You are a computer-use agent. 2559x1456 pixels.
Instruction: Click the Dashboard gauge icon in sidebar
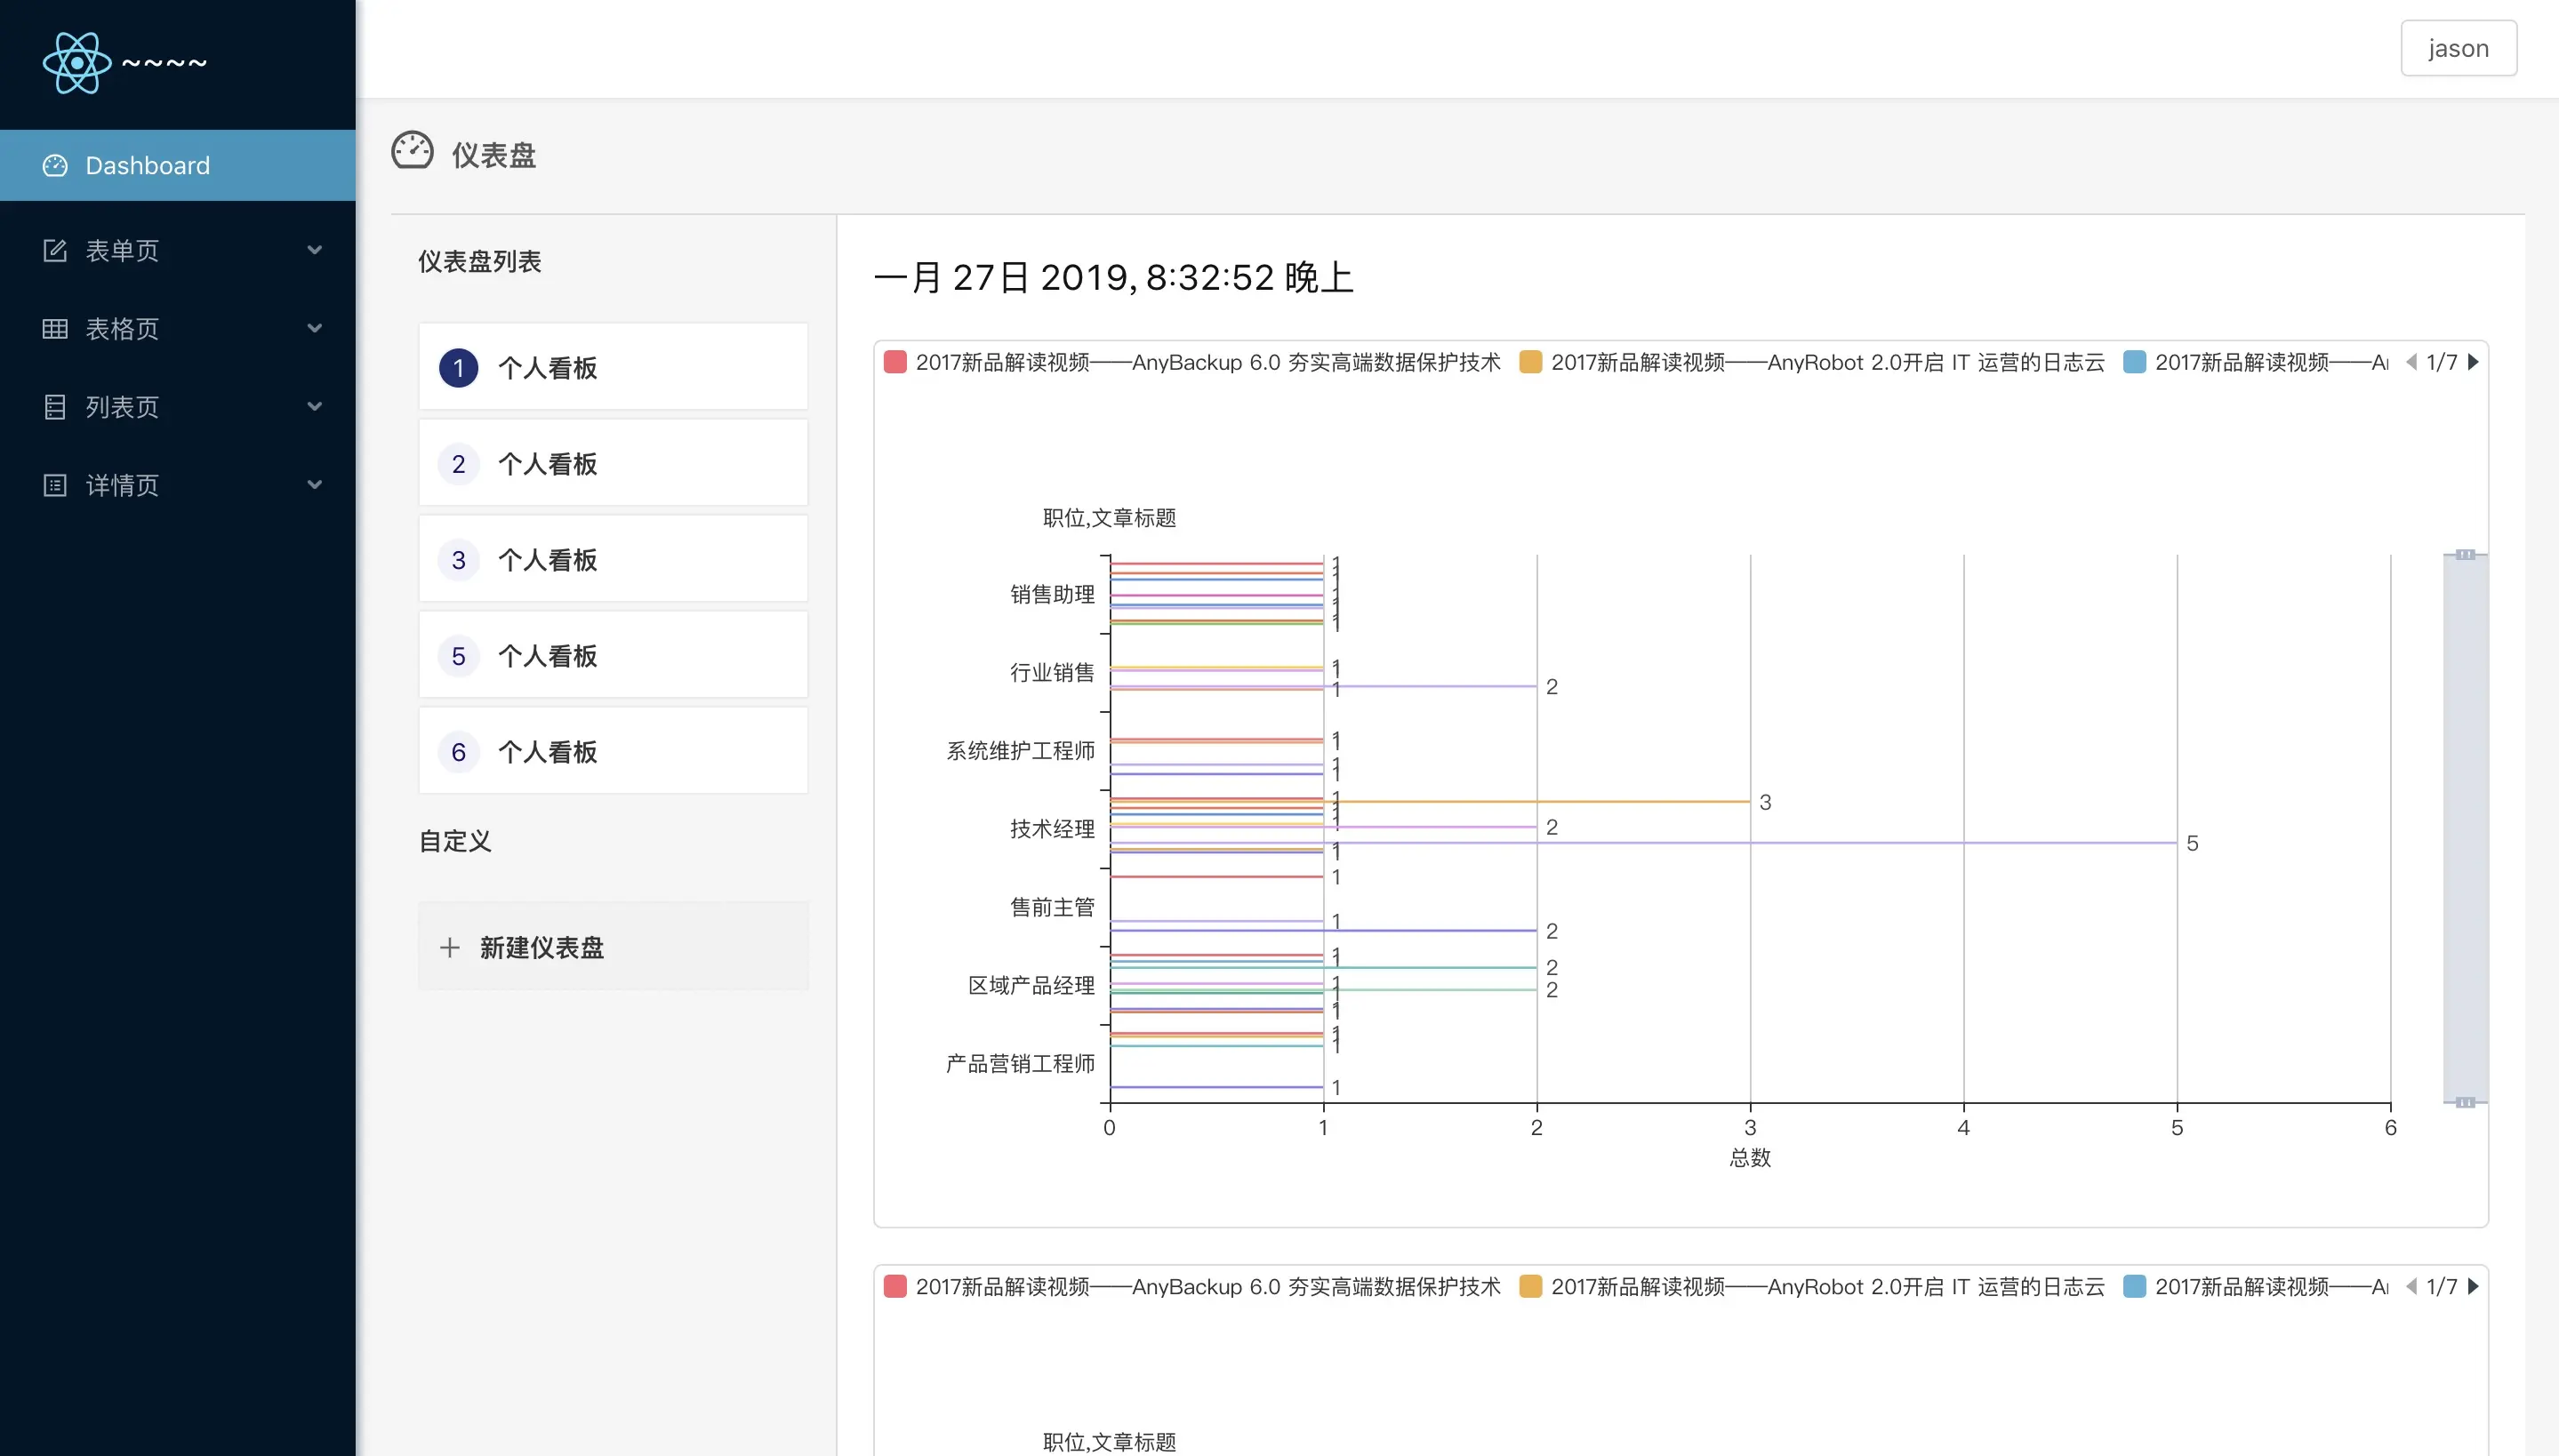pyautogui.click(x=55, y=166)
